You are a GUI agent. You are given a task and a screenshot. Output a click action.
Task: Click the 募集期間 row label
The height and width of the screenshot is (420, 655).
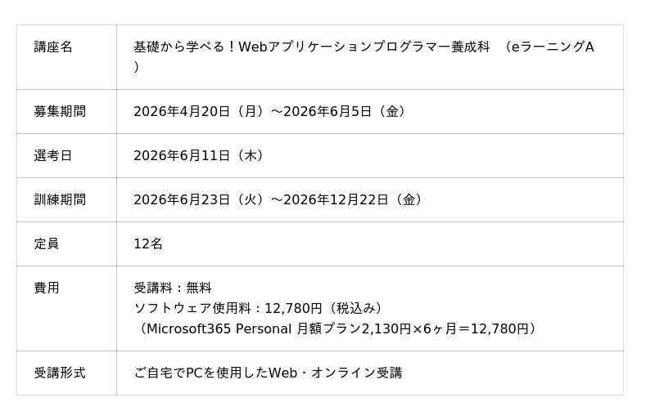tap(60, 111)
